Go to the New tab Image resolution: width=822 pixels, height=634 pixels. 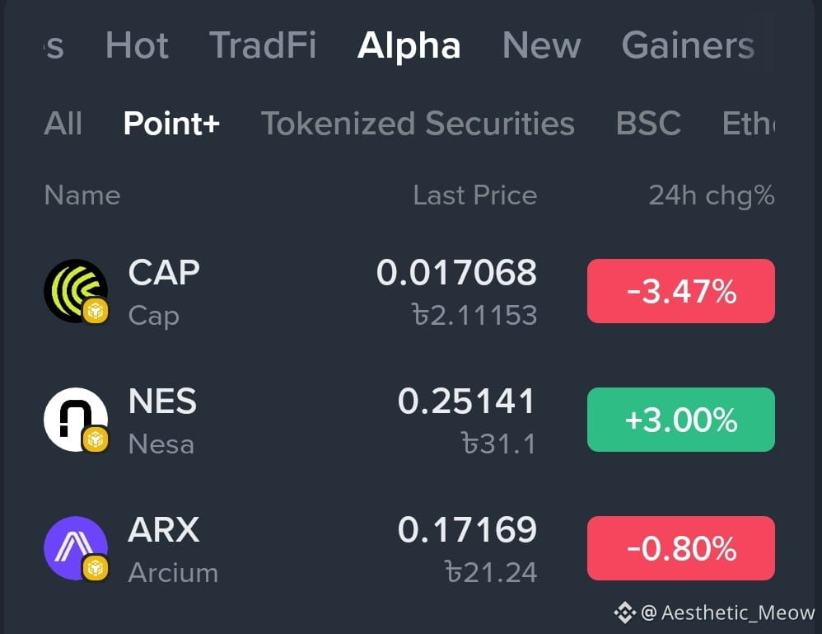(x=541, y=45)
